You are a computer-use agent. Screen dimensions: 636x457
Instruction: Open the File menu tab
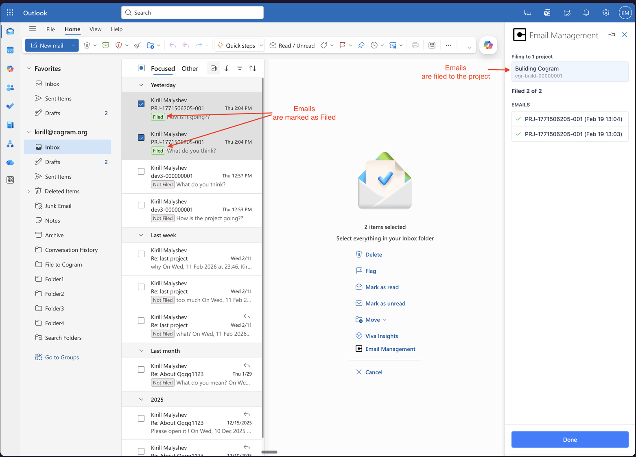click(50, 29)
